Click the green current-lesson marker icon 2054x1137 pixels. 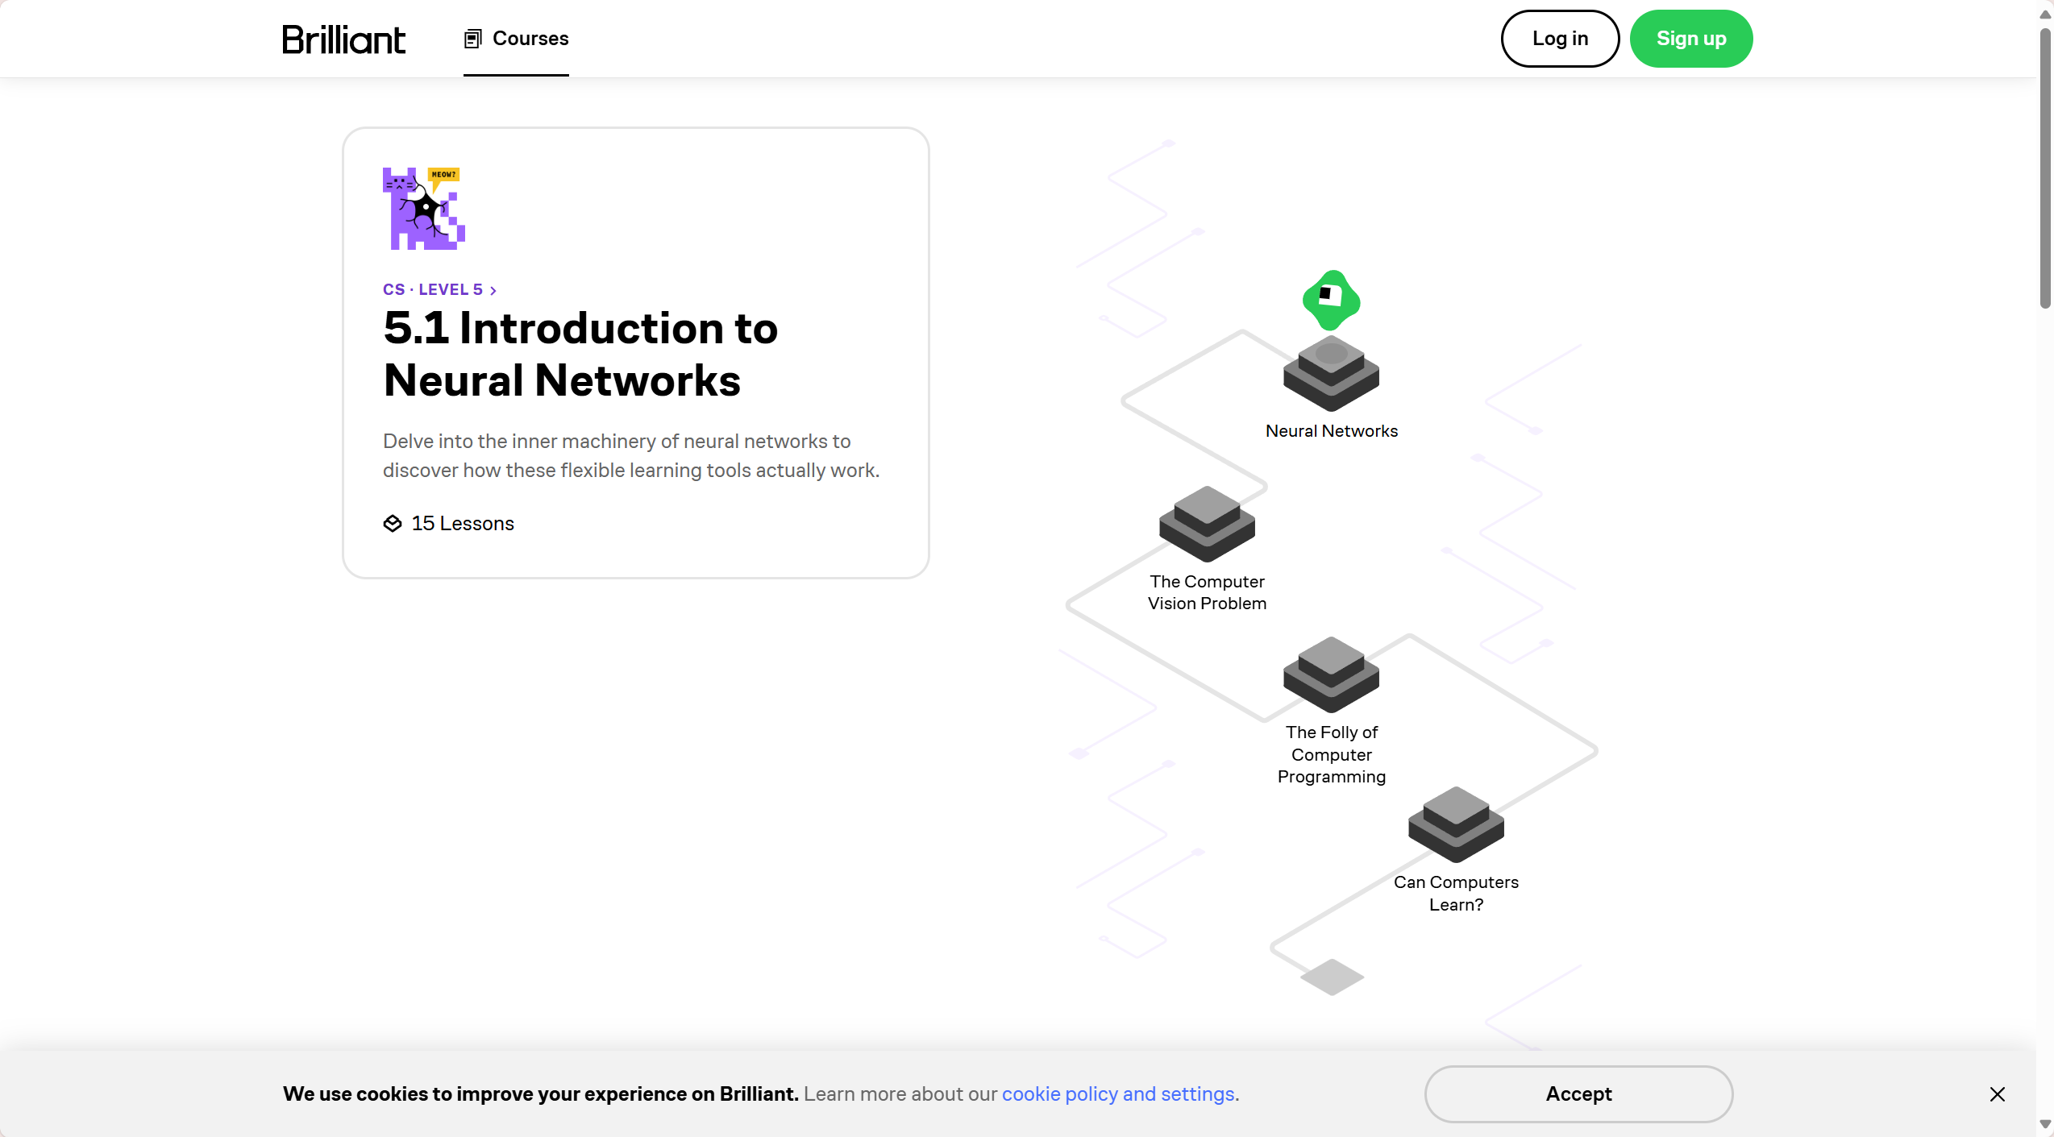pos(1331,299)
